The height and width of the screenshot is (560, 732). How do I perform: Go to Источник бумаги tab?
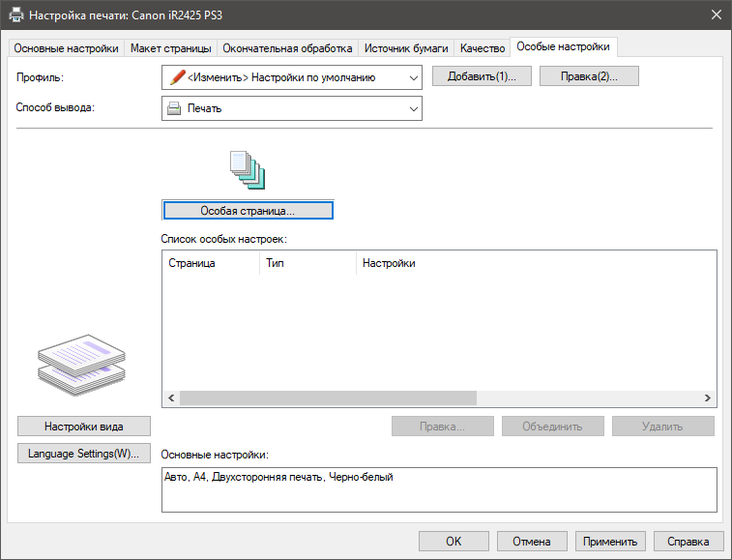406,48
